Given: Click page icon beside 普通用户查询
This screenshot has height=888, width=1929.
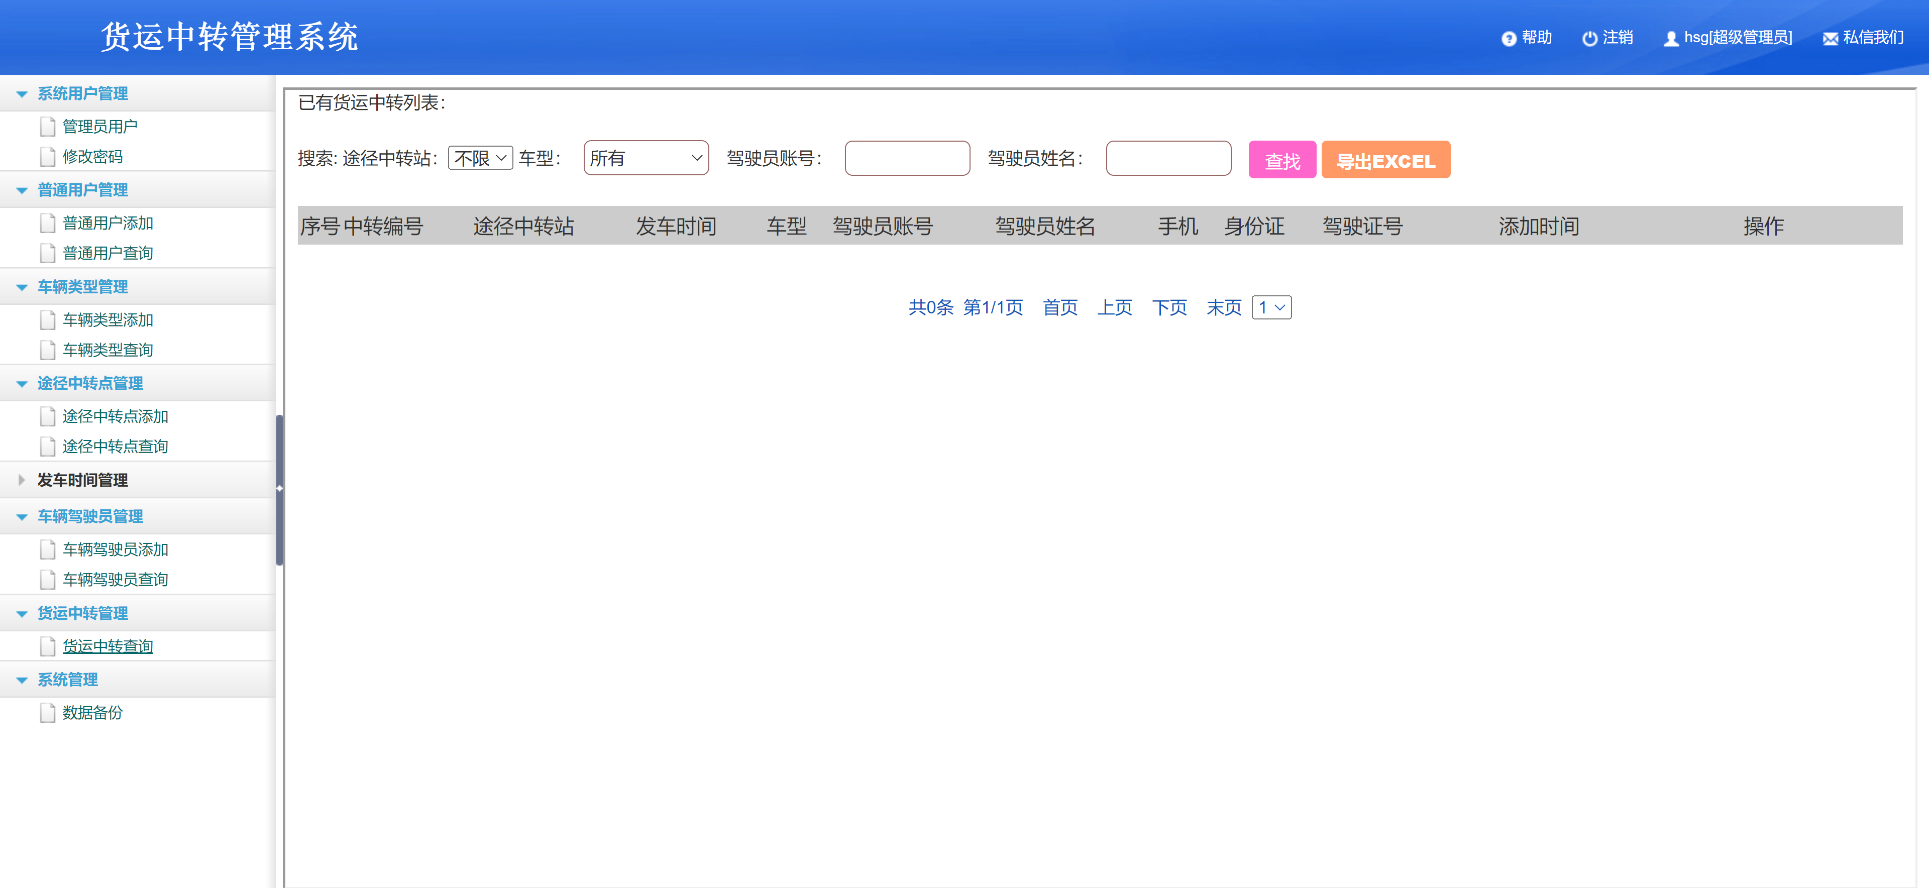Looking at the screenshot, I should click(x=47, y=253).
